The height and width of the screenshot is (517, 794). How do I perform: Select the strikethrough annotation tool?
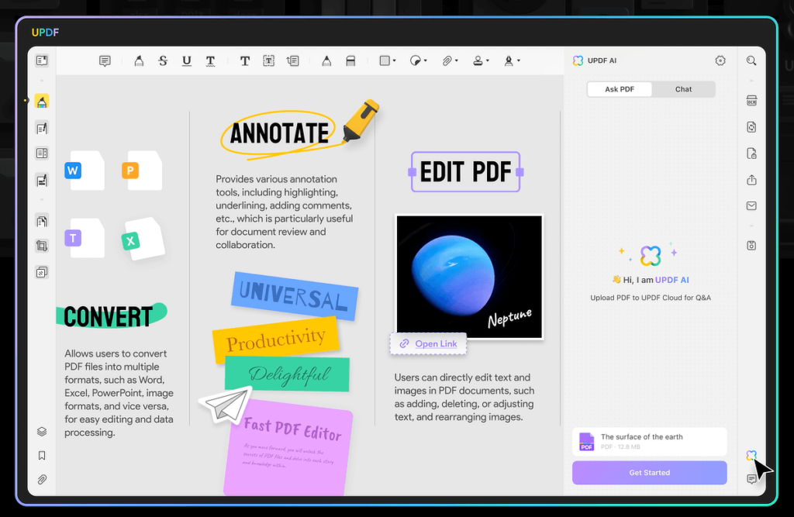point(163,60)
